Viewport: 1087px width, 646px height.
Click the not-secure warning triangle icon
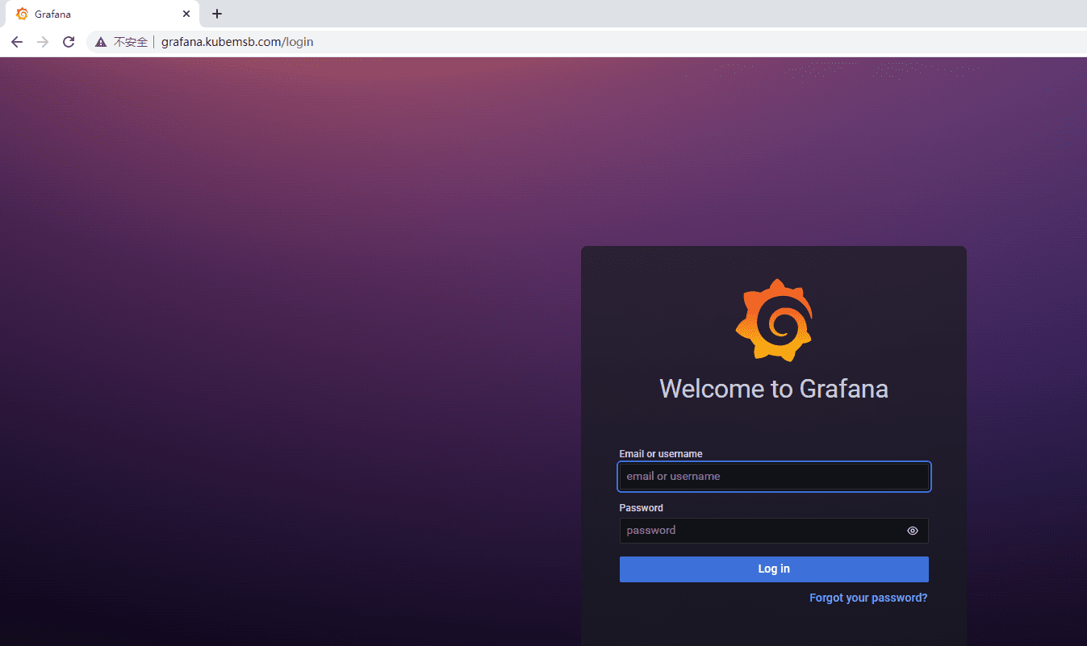click(101, 42)
